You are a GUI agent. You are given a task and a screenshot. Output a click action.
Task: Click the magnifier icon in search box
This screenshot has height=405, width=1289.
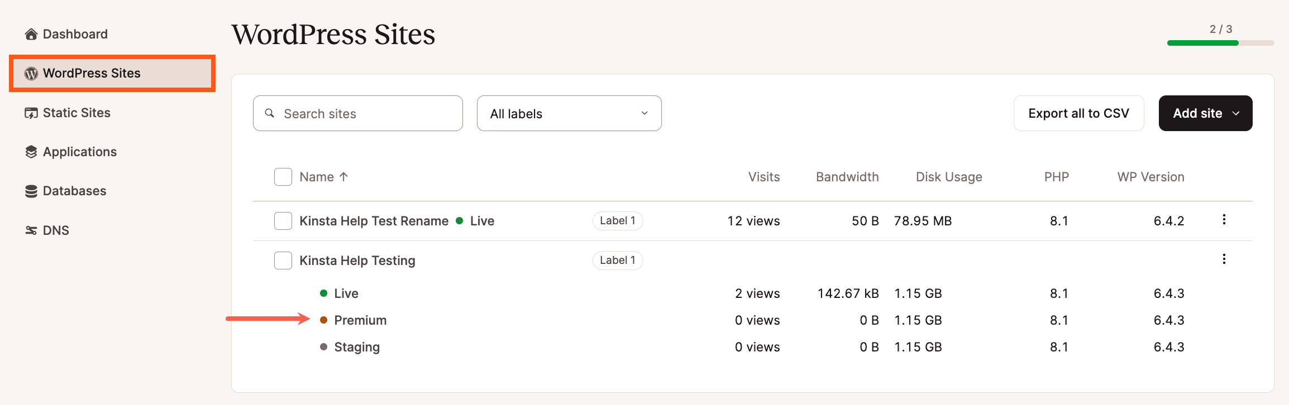(x=270, y=113)
